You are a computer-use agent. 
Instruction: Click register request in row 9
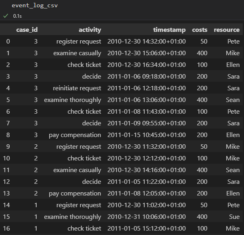[79, 147]
